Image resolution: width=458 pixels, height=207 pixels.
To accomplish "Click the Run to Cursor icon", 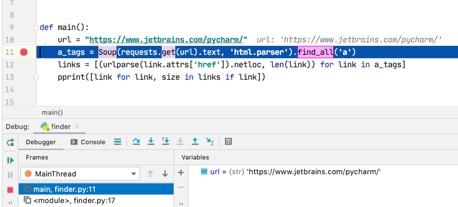I will pos(210,142).
